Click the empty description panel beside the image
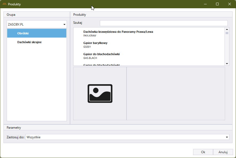This screenshot has height=158, width=236. pyautogui.click(x=176, y=94)
